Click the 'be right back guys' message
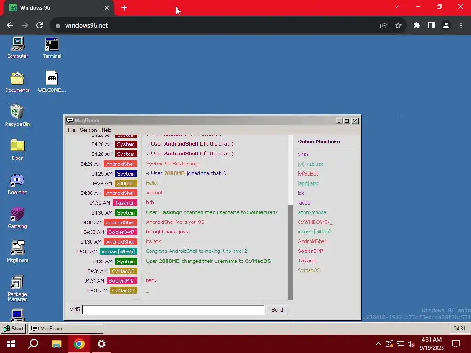471x353 pixels. tap(167, 232)
